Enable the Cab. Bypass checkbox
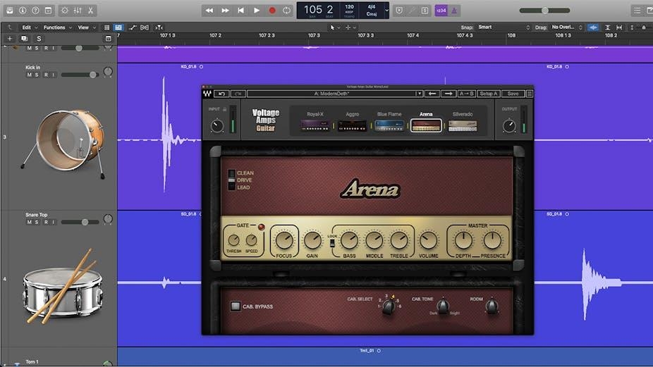This screenshot has width=653, height=367. [236, 306]
